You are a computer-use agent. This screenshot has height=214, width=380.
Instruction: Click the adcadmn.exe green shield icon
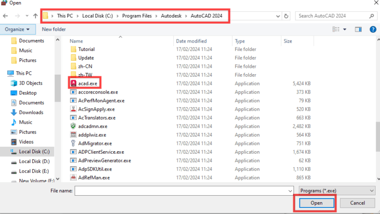tap(73, 126)
